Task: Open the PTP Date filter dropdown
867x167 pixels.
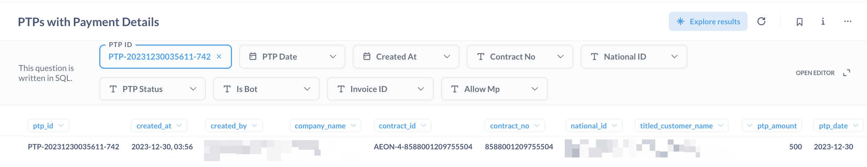Action: tap(292, 57)
